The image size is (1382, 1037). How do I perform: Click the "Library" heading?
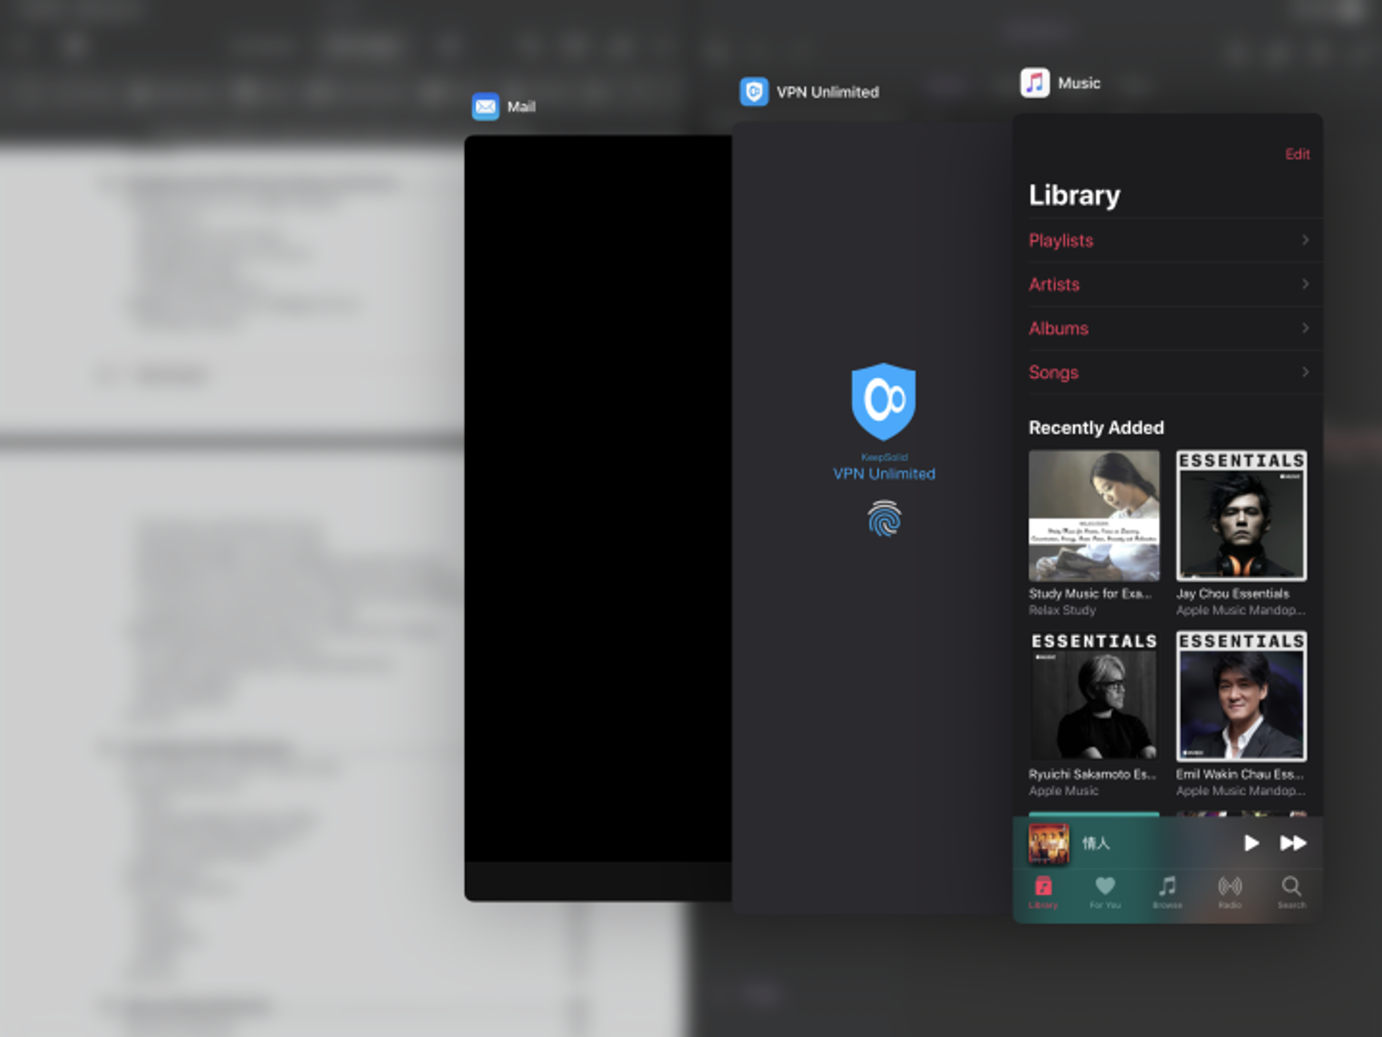[x=1074, y=196]
